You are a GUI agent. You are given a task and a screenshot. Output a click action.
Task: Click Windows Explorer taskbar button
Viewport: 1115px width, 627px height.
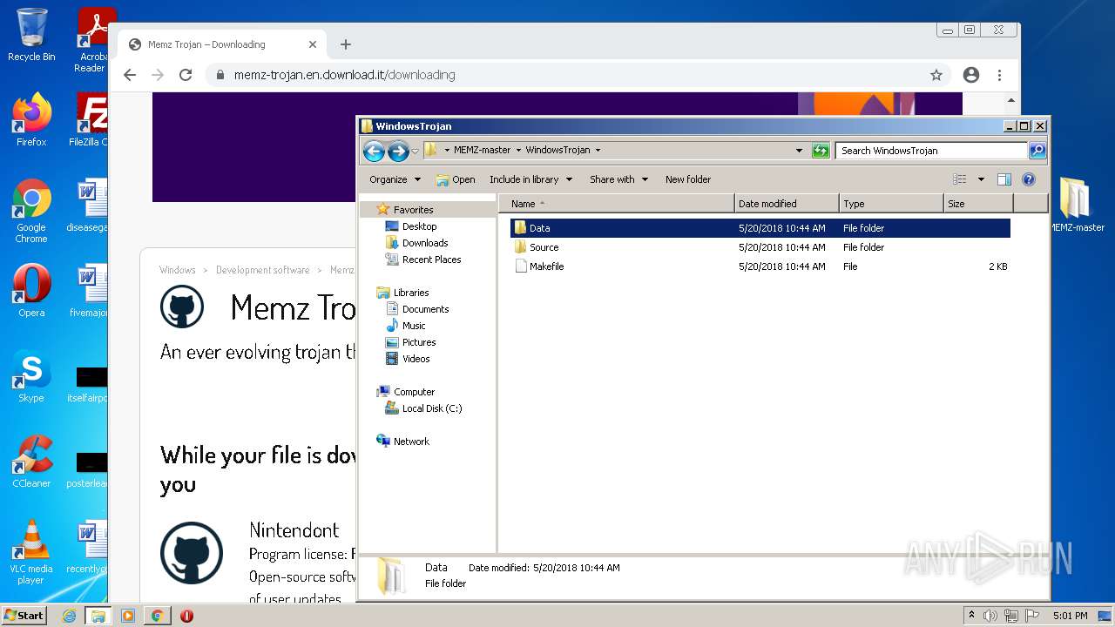pyautogui.click(x=98, y=616)
